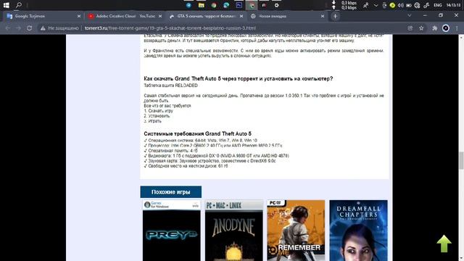Open the Anodyne game thumbnail
The image size is (464, 261).
pos(233,231)
